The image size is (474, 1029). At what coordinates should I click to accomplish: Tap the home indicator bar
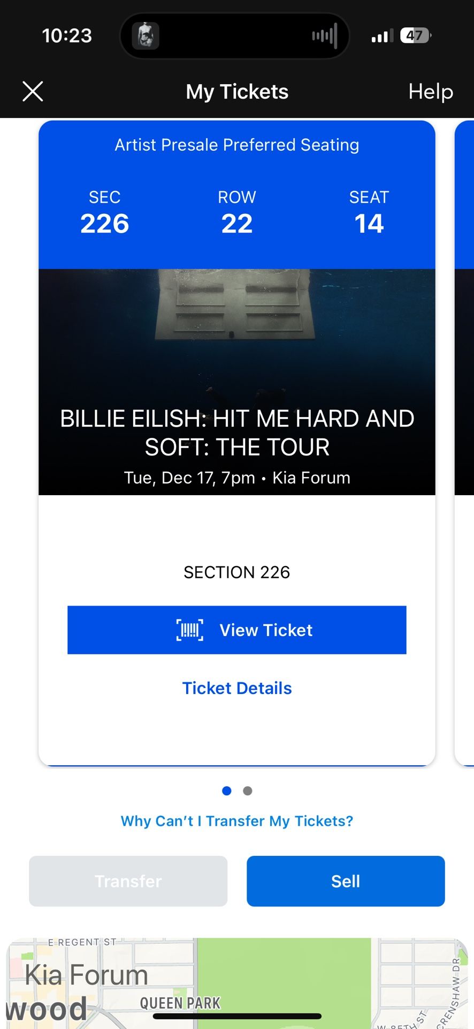237,1016
